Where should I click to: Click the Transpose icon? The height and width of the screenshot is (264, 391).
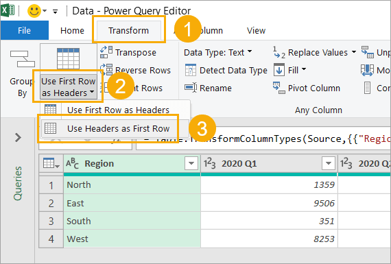[x=106, y=52]
